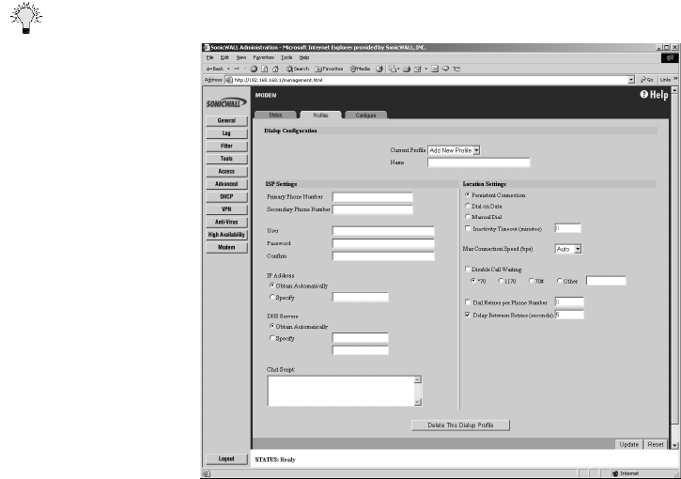The height and width of the screenshot is (479, 681).
Task: Select IP Address Specify radio button
Action: point(271,297)
